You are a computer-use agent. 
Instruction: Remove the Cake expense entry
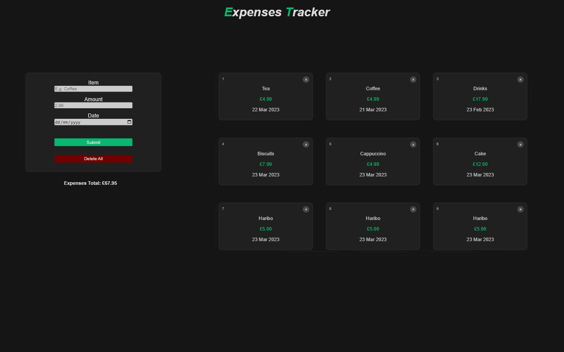520,144
